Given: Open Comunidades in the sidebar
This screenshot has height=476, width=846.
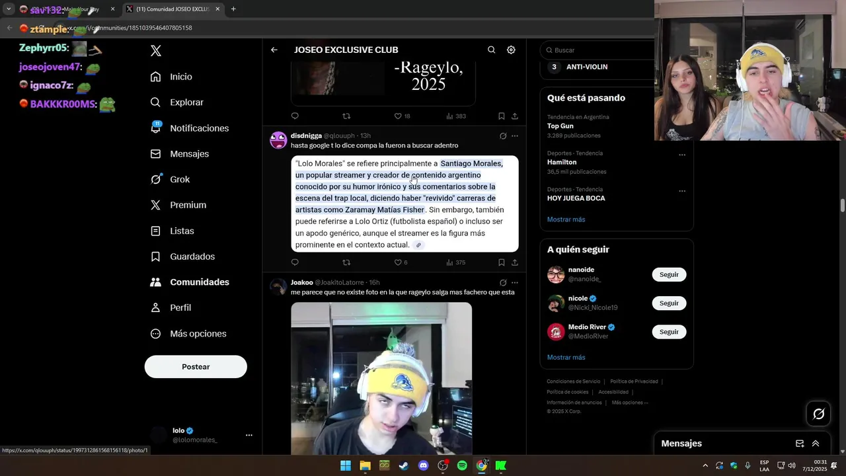Looking at the screenshot, I should tap(189, 282).
